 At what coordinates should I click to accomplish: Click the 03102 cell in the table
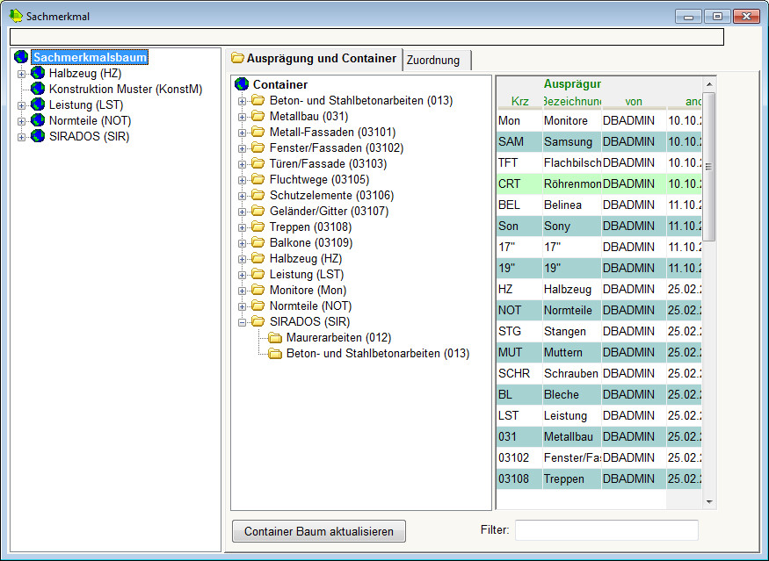pyautogui.click(x=519, y=457)
